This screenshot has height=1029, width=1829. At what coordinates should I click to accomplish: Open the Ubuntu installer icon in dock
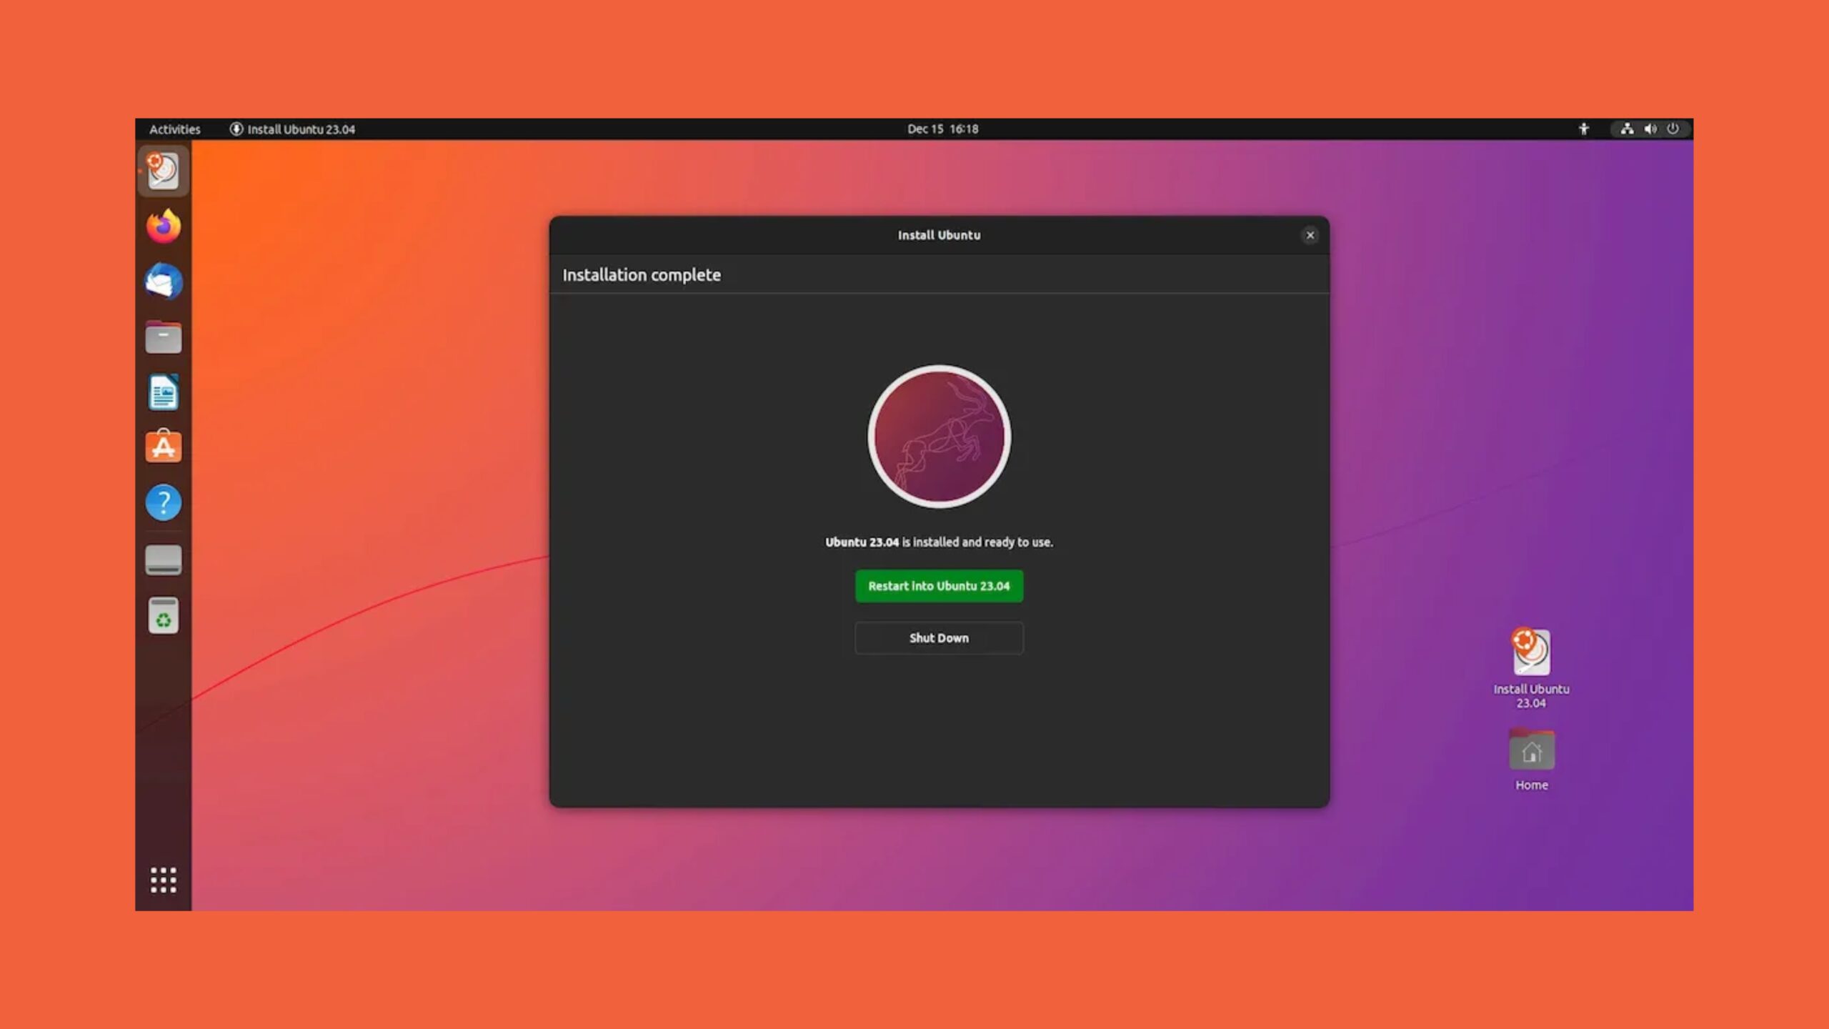point(163,171)
